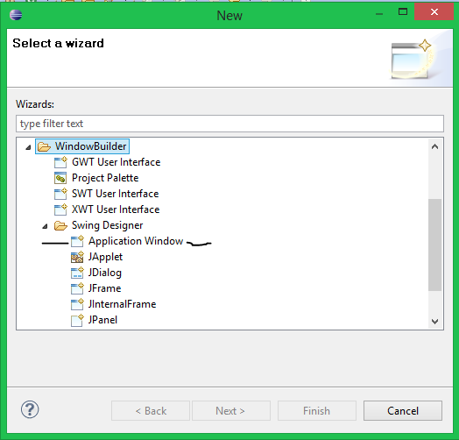Click the wizard list scroll down arrow

pyautogui.click(x=435, y=322)
